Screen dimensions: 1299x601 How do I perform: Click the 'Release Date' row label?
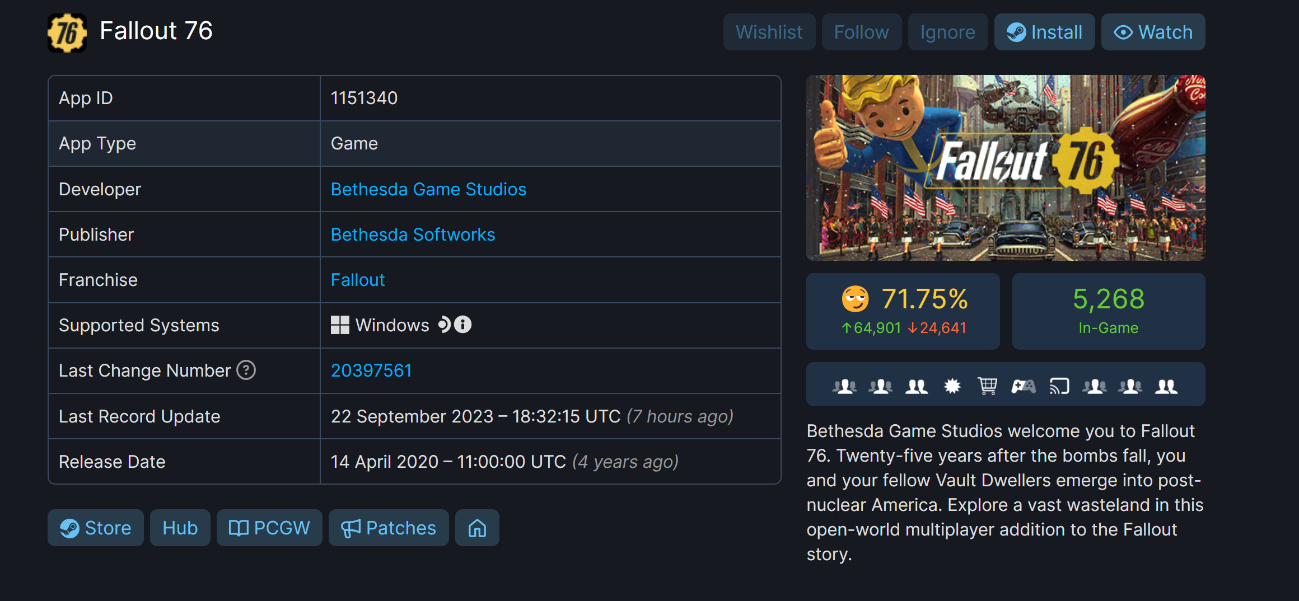point(112,462)
